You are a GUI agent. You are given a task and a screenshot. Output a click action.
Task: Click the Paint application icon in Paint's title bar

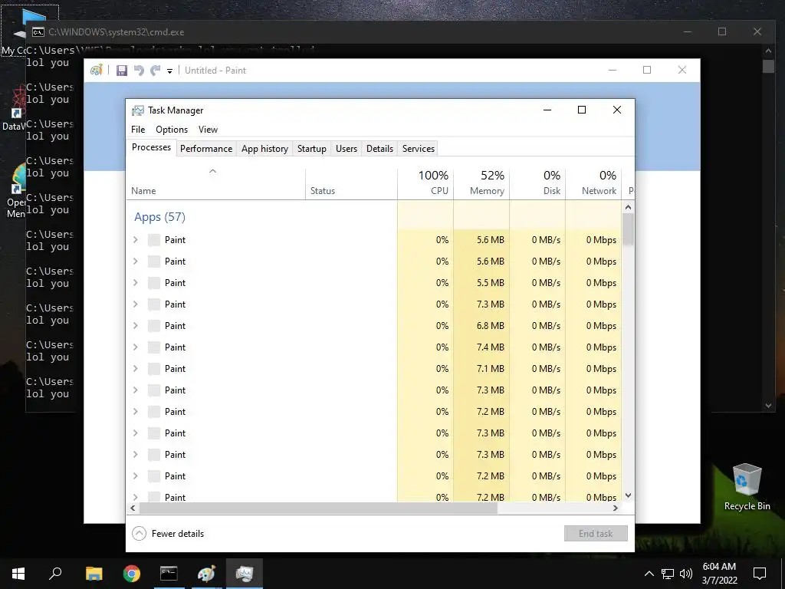pos(96,70)
